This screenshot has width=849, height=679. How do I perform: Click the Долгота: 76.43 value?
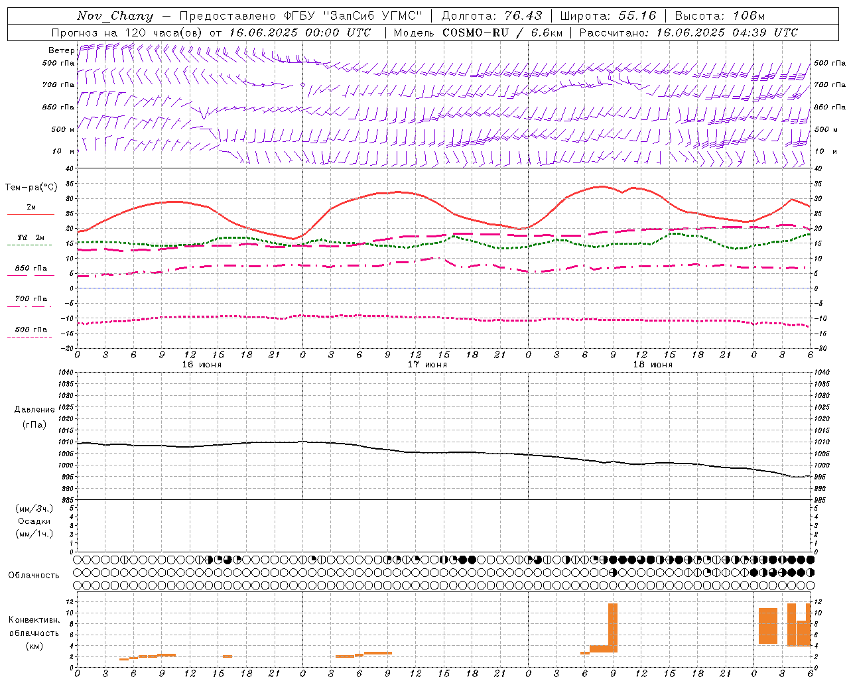click(x=492, y=16)
